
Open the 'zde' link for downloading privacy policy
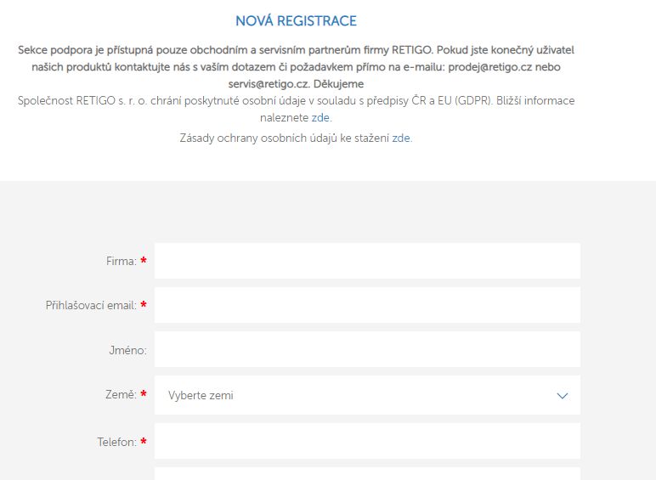[401, 138]
